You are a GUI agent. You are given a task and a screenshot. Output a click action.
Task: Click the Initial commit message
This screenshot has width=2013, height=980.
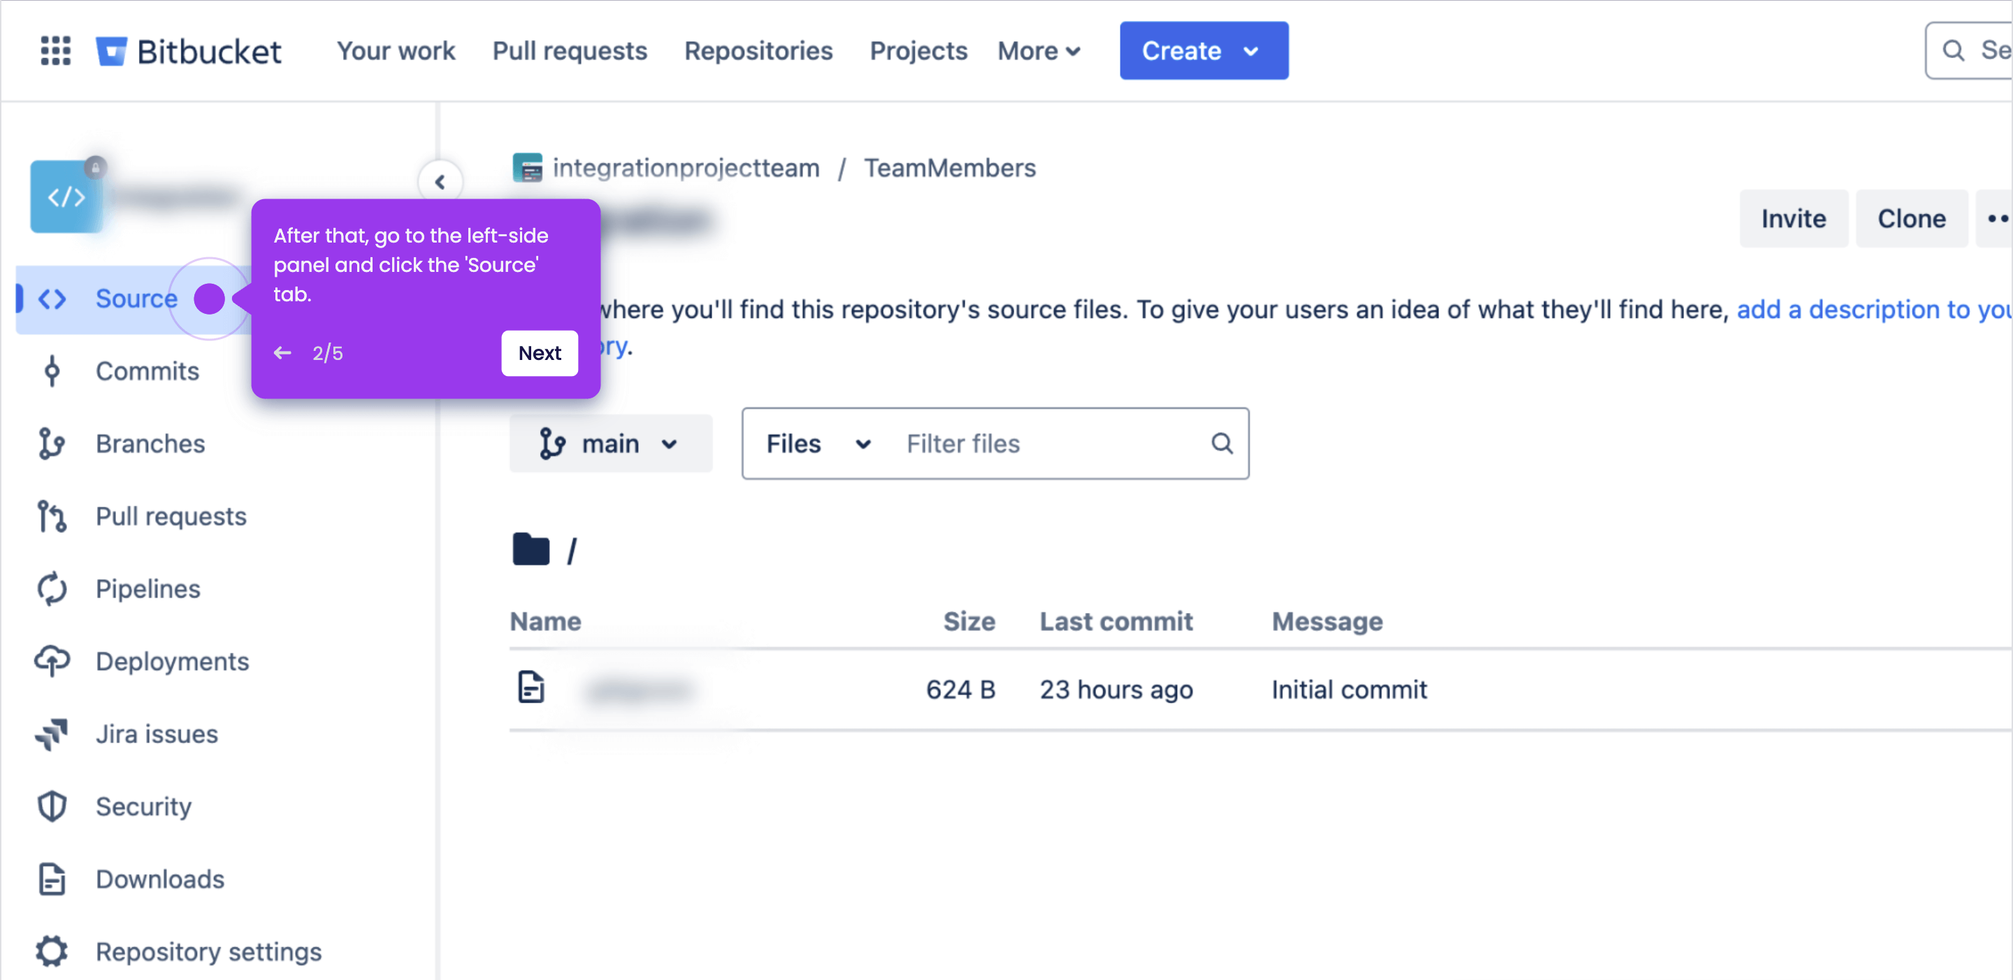click(x=1349, y=690)
